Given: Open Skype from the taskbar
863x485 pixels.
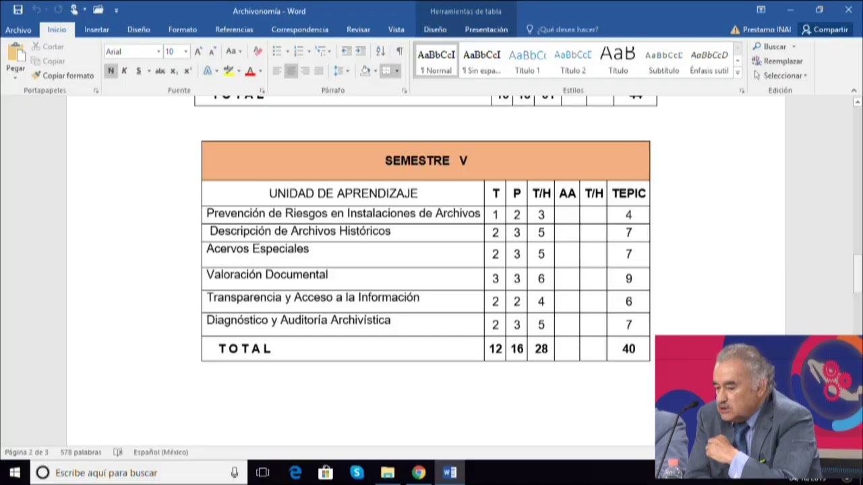Looking at the screenshot, I should click(x=357, y=473).
